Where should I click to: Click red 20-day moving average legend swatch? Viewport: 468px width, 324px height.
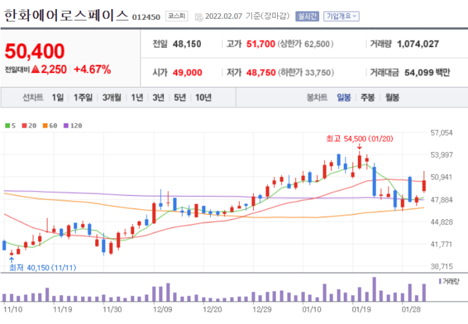[x=24, y=126]
